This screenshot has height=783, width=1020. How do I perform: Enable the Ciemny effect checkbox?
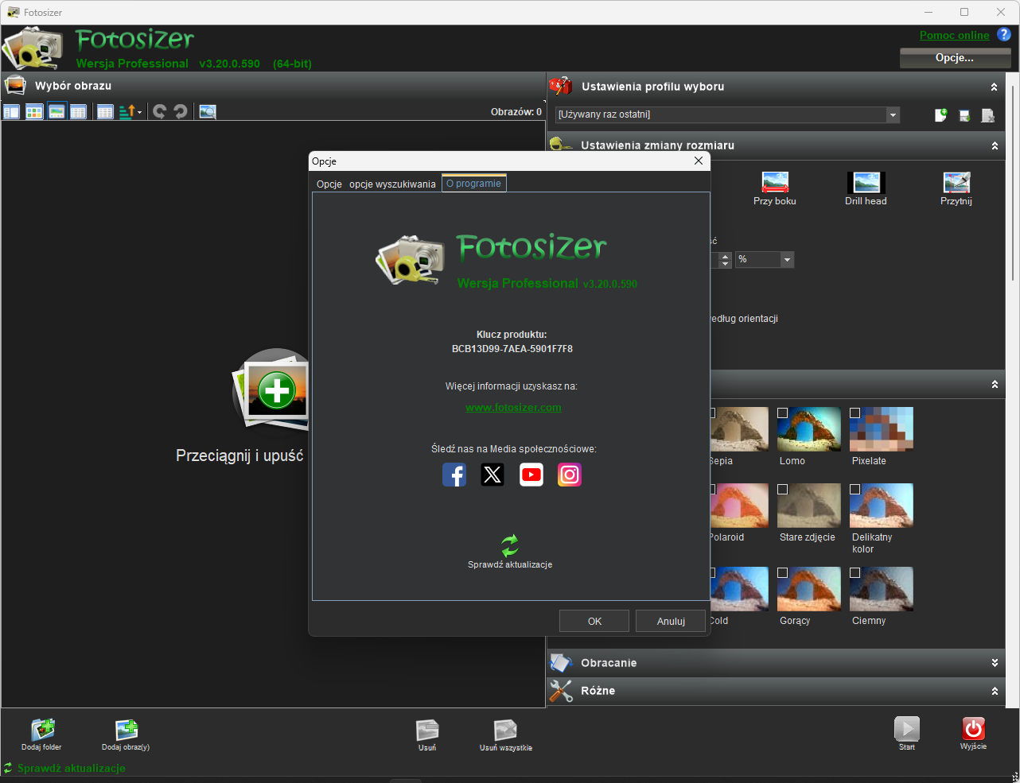click(855, 572)
